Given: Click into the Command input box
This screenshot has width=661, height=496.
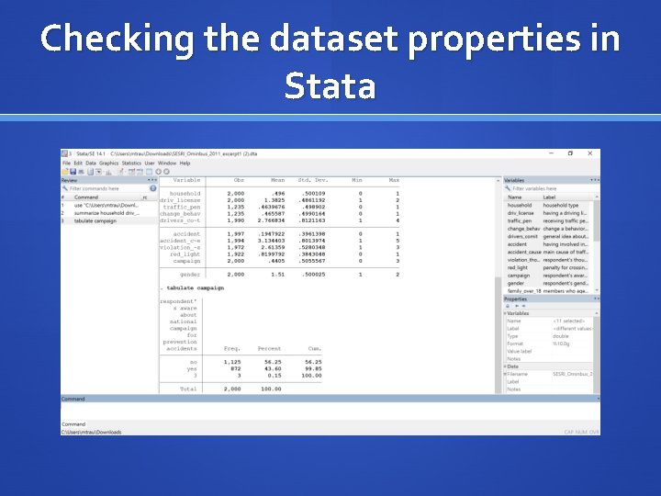Looking at the screenshot, I should pos(330,411).
